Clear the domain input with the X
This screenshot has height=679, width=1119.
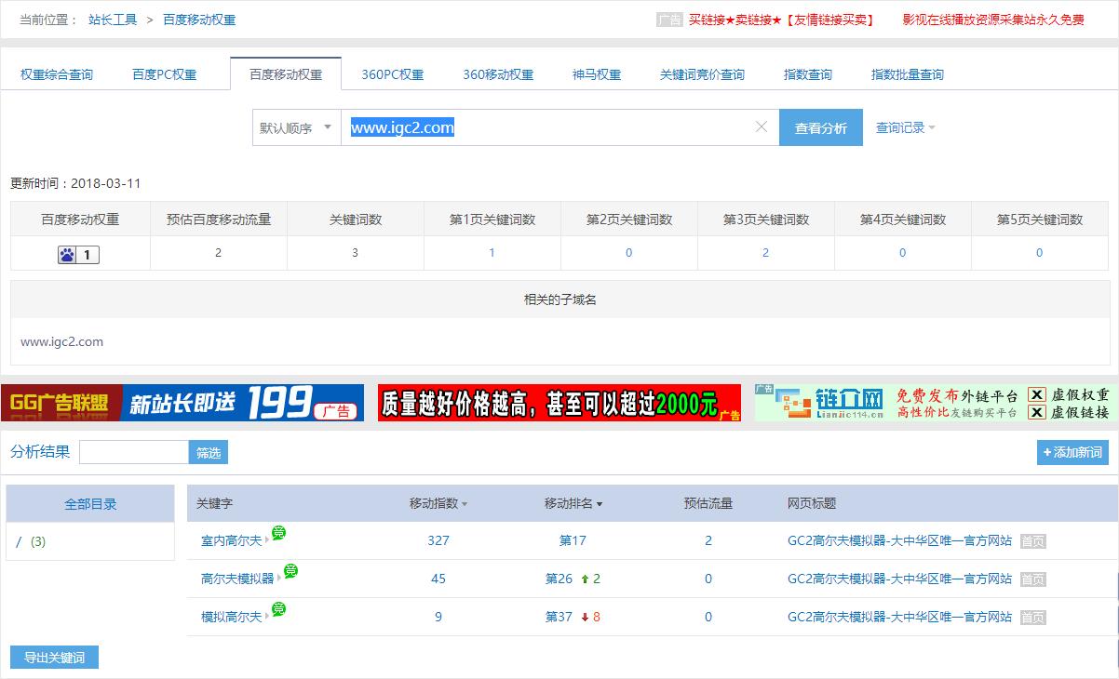click(762, 127)
